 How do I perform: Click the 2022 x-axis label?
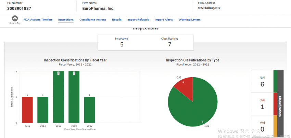coord(89,126)
